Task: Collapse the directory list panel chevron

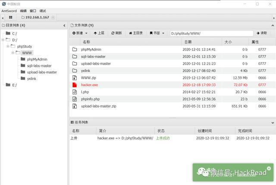Action: coord(64,26)
